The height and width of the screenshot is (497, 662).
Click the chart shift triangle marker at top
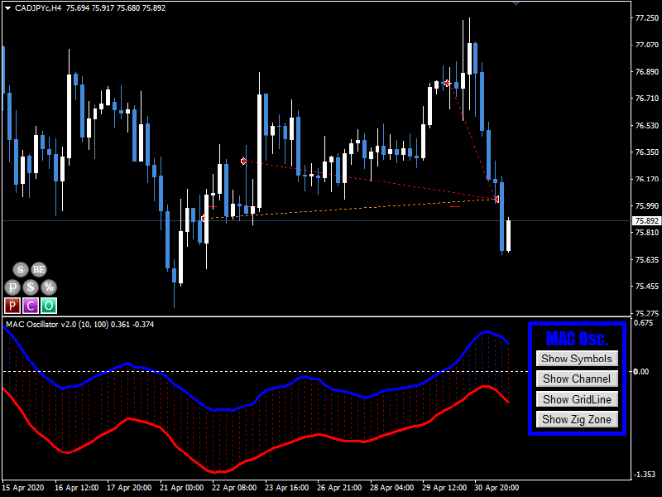pos(516,3)
